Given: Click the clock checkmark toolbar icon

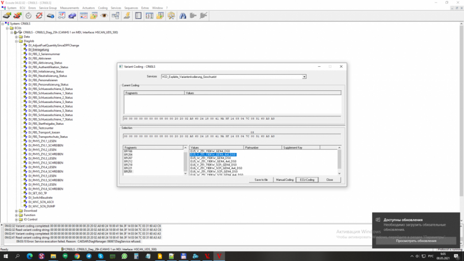Looking at the screenshot, I should [29, 16].
